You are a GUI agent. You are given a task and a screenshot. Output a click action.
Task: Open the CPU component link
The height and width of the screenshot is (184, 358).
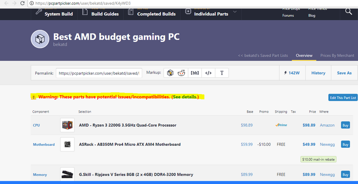click(36, 125)
